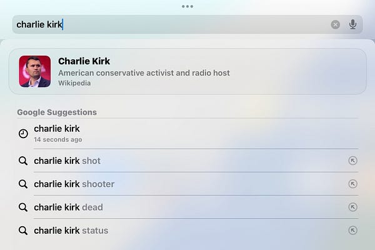375x250 pixels.
Task: Choose suggestion 'charlie kirk shot'
Action: click(x=187, y=161)
